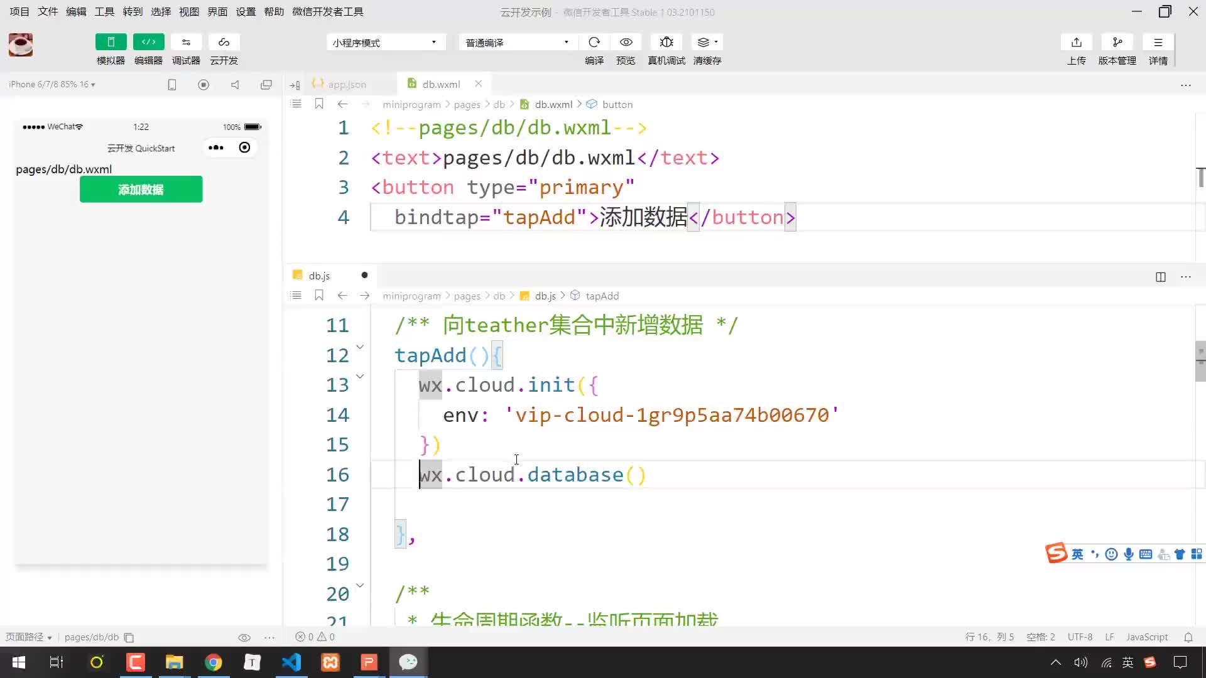Screen dimensions: 1206x678
Task: Change indentation via 空格: 2
Action: 1041,637
